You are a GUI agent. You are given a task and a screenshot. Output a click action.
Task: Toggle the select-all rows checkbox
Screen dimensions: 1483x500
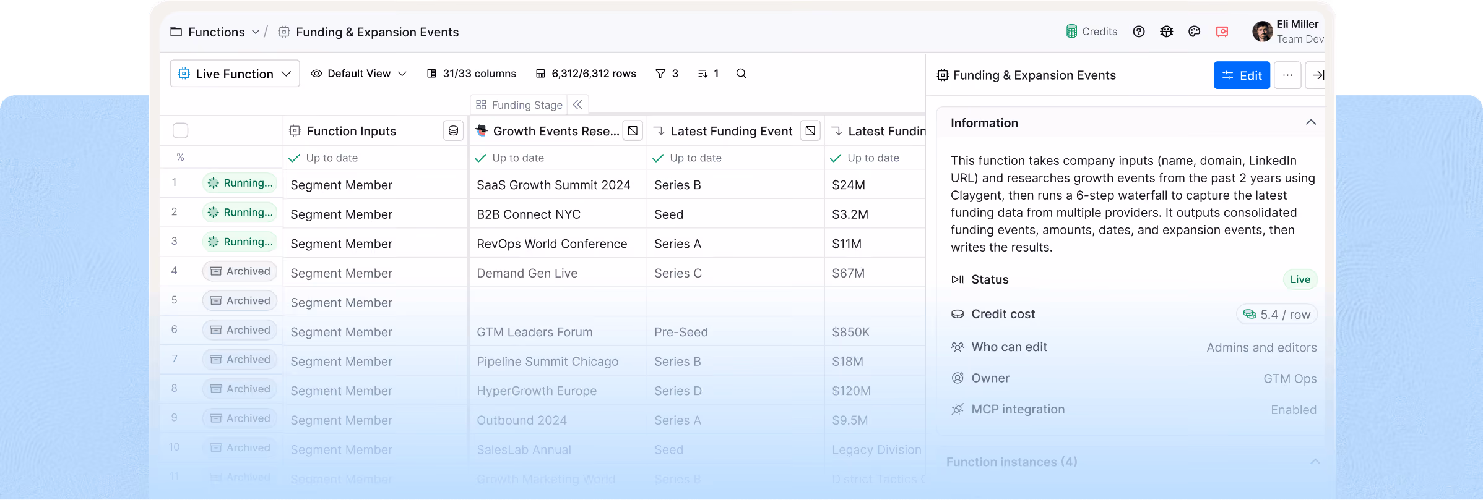(x=180, y=130)
